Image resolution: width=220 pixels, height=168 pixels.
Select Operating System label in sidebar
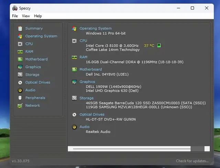pos(41,36)
